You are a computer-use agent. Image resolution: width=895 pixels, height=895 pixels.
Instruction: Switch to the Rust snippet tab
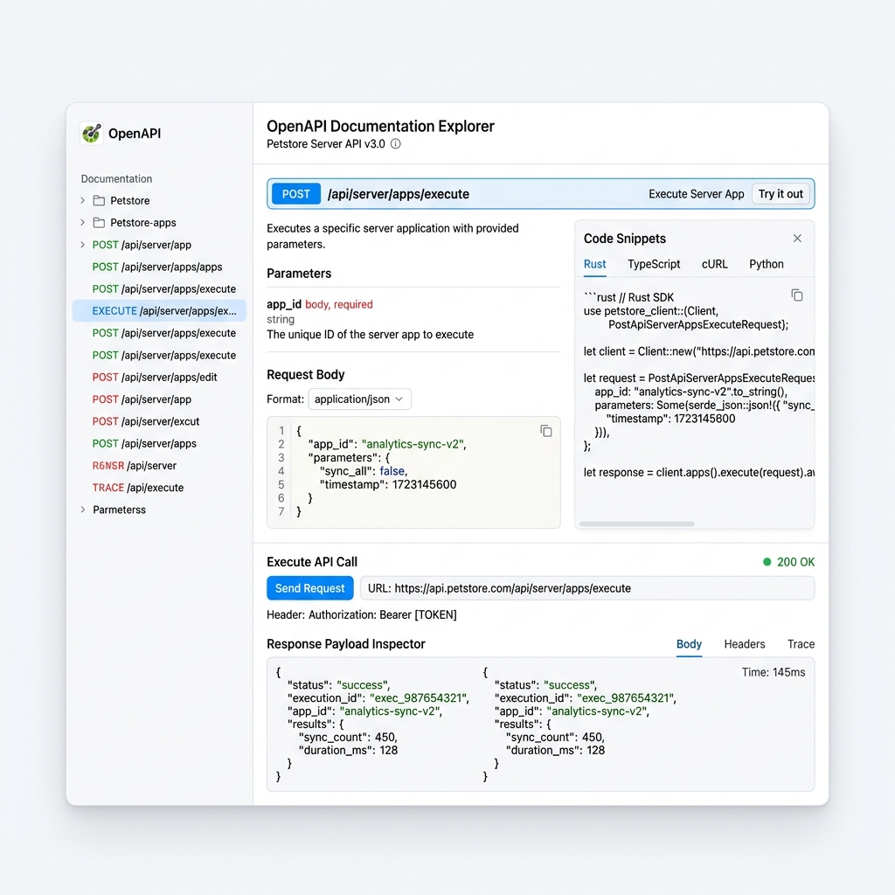[594, 264]
